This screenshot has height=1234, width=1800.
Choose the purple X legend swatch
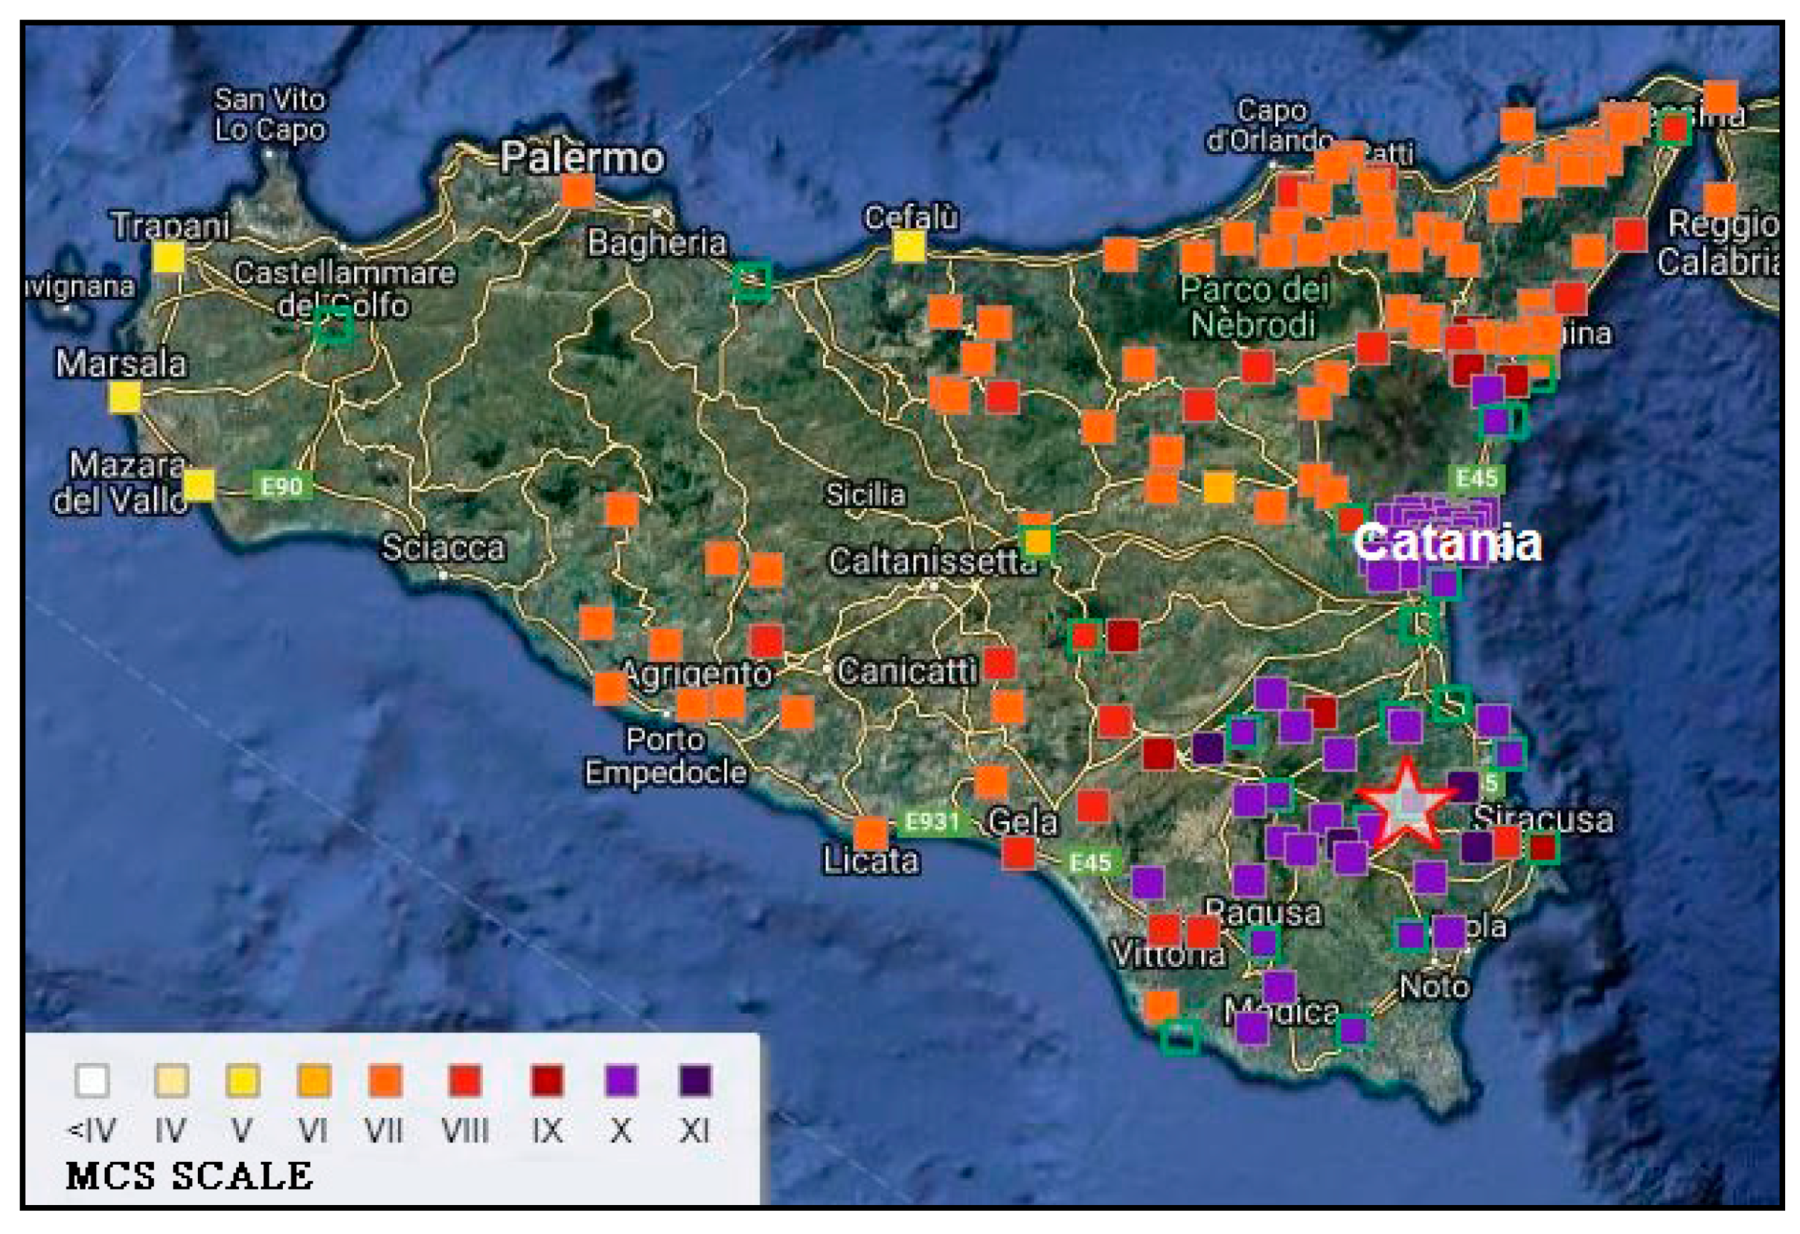(621, 1081)
